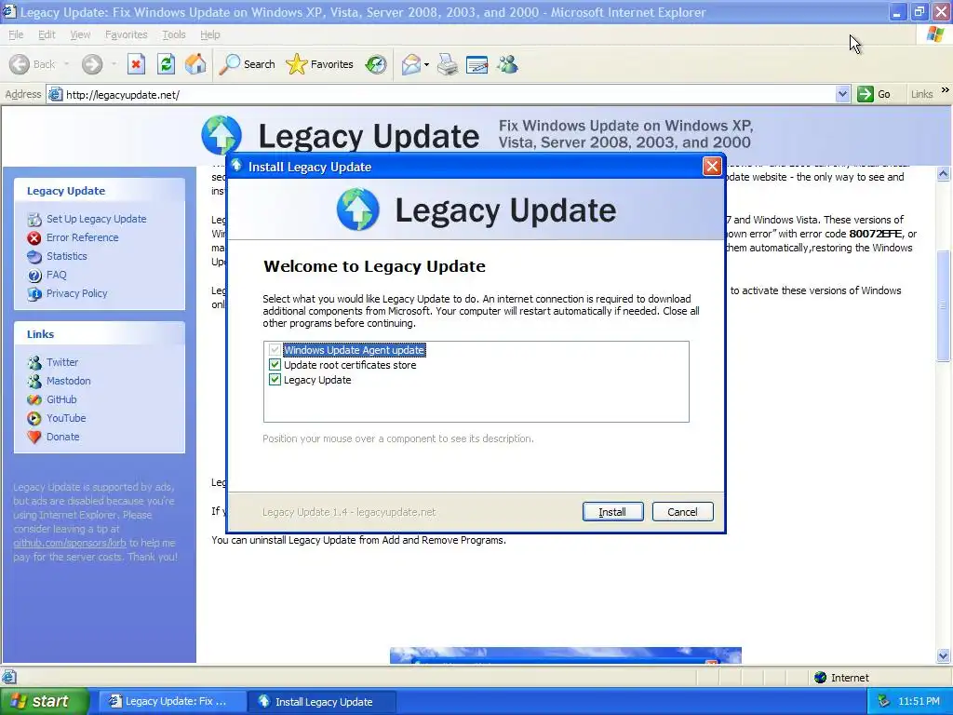Image resolution: width=953 pixels, height=715 pixels.
Task: Click the page icon in address bar
Action: click(x=55, y=94)
